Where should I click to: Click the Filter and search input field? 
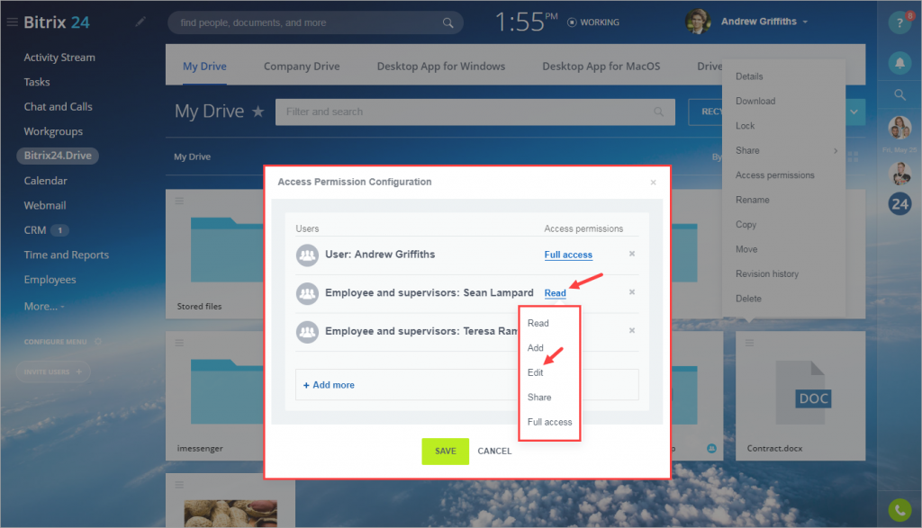[475, 112]
